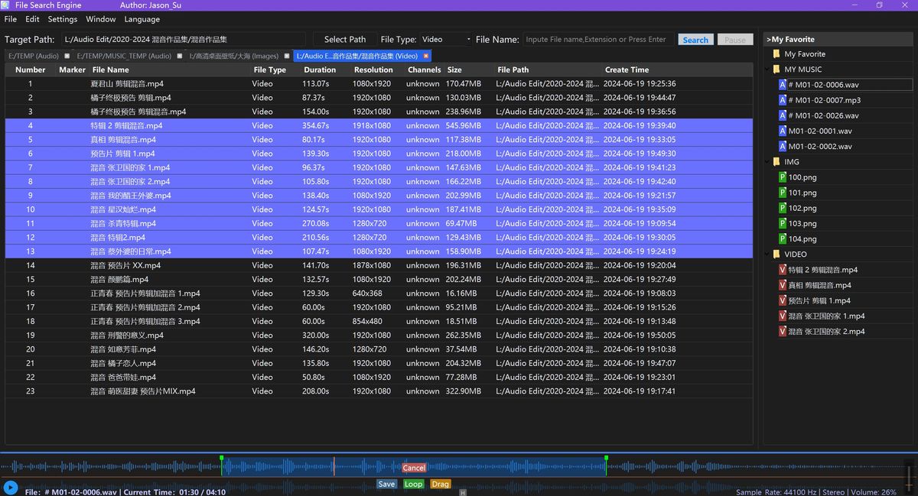This screenshot has height=496, width=918.
Task: Click the VIDEO folder icon in favorites
Action: (775, 254)
